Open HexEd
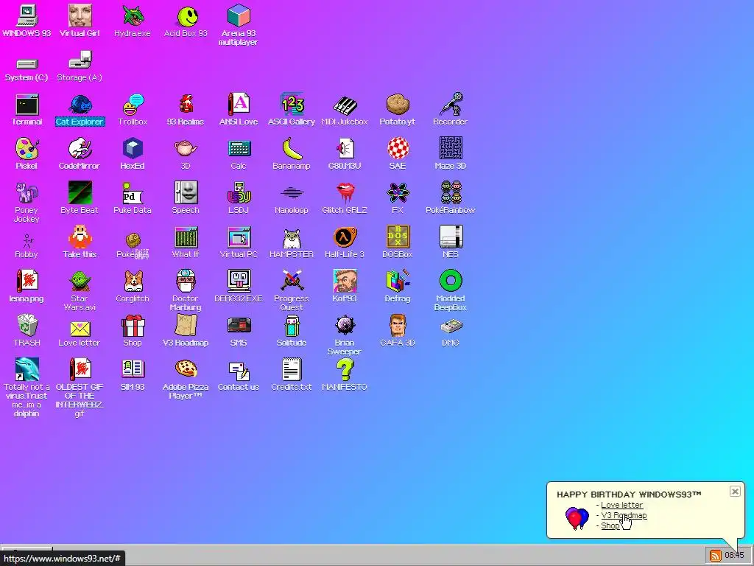754x566 pixels. [x=133, y=149]
